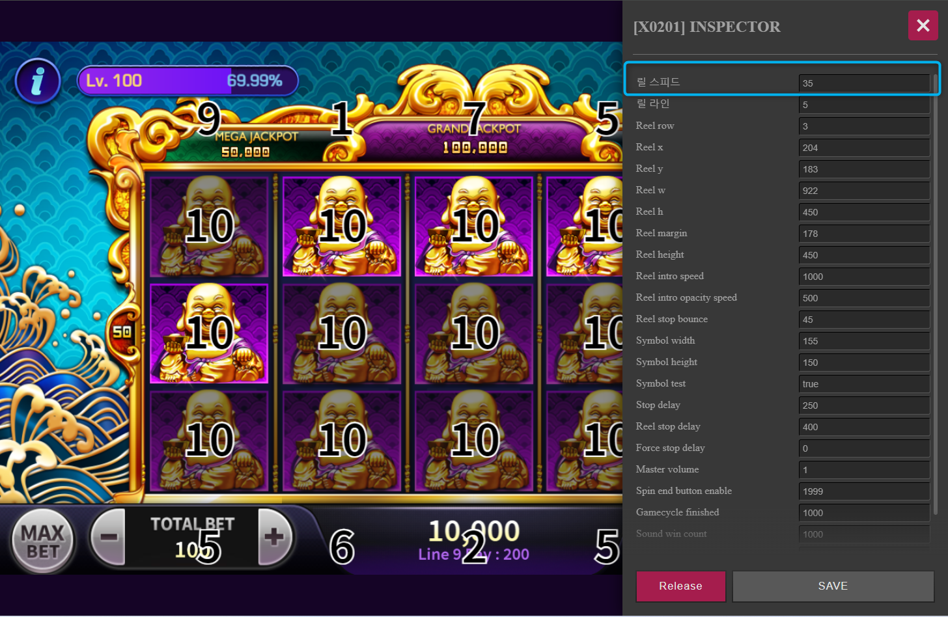948x617 pixels.
Task: Focus the Master volume input
Action: pyautogui.click(x=864, y=470)
